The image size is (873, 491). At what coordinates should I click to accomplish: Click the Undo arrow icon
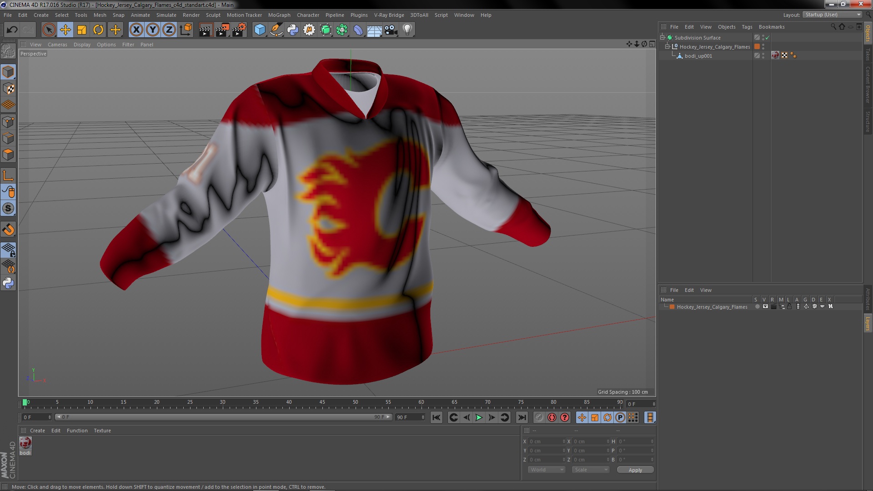coord(12,30)
